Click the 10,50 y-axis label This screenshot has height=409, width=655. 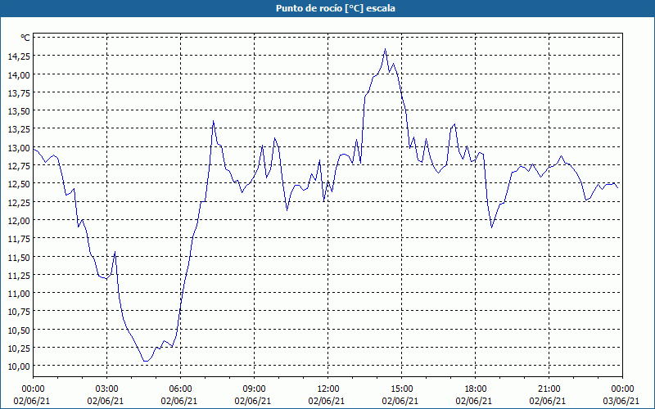(19, 330)
